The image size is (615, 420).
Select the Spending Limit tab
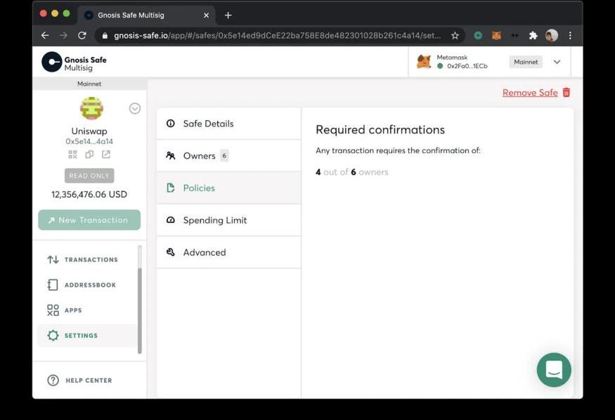pyautogui.click(x=228, y=221)
